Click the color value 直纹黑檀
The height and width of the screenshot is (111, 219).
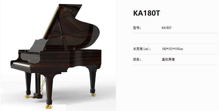pos(168,59)
